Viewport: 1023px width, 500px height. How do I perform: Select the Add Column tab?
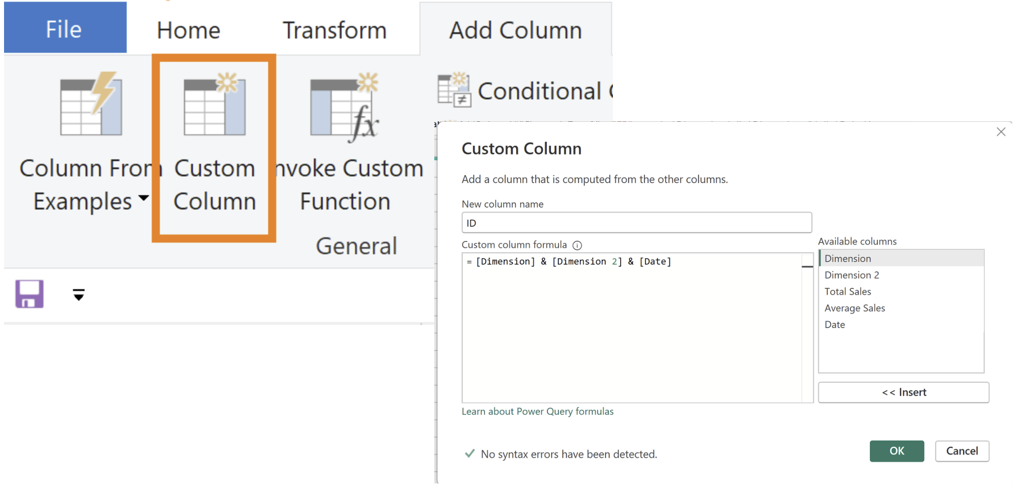coord(515,30)
